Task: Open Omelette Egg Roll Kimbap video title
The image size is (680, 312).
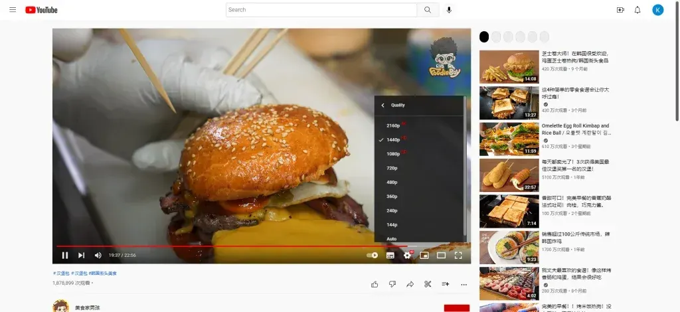Action: point(575,129)
